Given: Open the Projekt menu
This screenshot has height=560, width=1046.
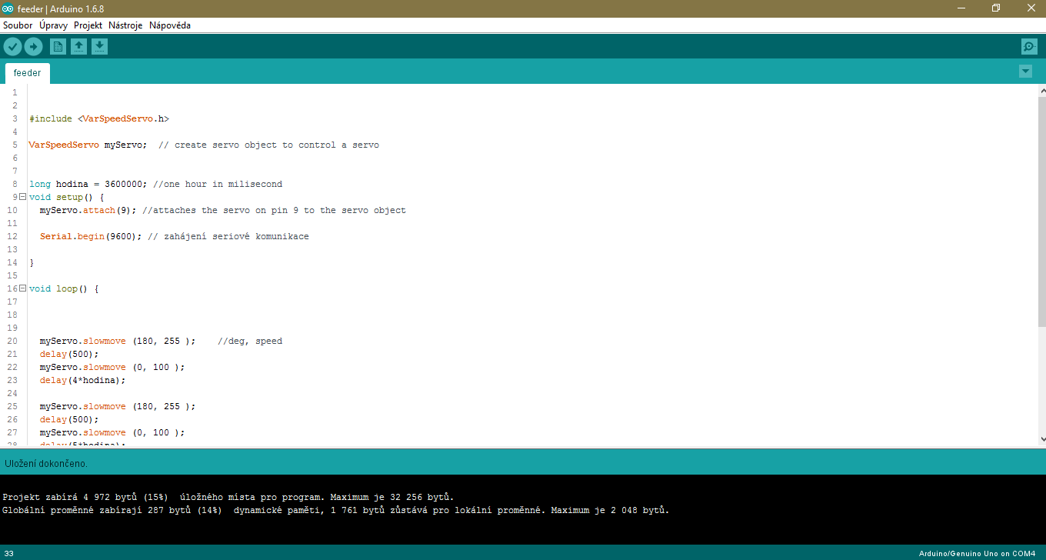Looking at the screenshot, I should click(x=88, y=25).
